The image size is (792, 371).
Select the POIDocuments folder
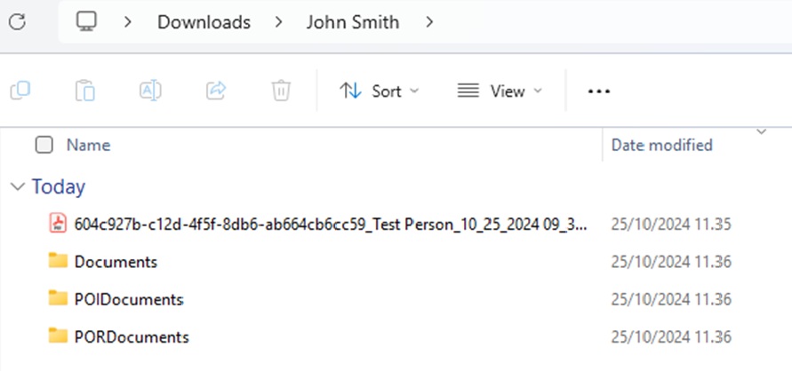[x=128, y=299]
